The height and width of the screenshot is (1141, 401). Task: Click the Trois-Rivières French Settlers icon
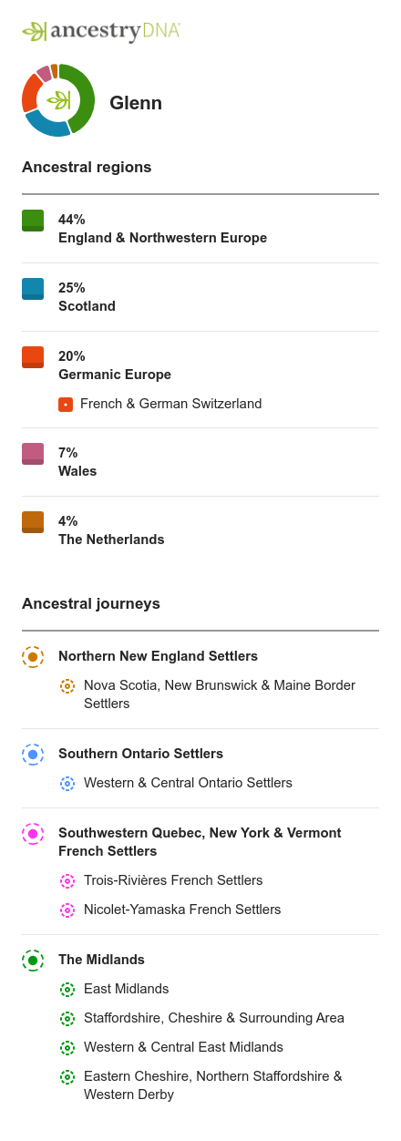[67, 881]
